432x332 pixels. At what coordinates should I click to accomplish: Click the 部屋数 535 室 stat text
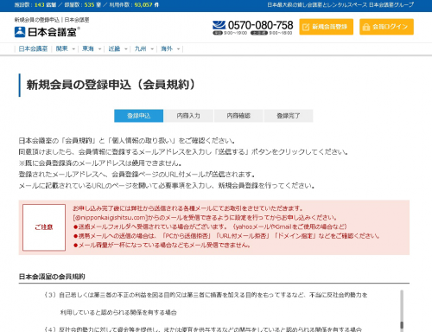tap(83, 5)
